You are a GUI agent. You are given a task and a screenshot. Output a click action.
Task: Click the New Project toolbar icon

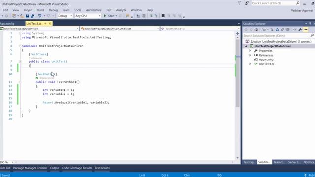14,16
